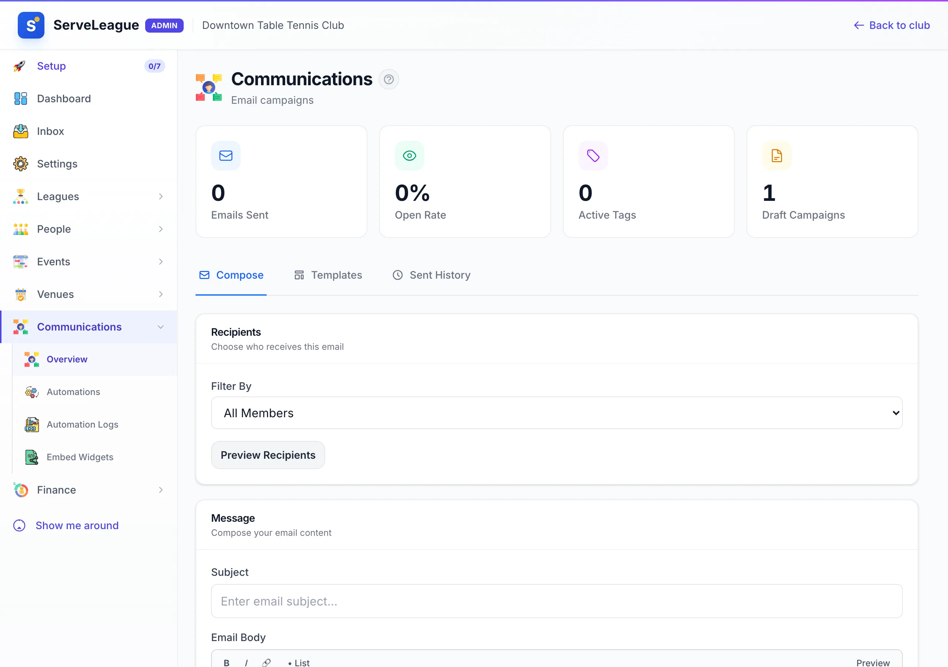Collapse the Communications menu chevron
Screen dimensions: 948x667
pos(161,327)
